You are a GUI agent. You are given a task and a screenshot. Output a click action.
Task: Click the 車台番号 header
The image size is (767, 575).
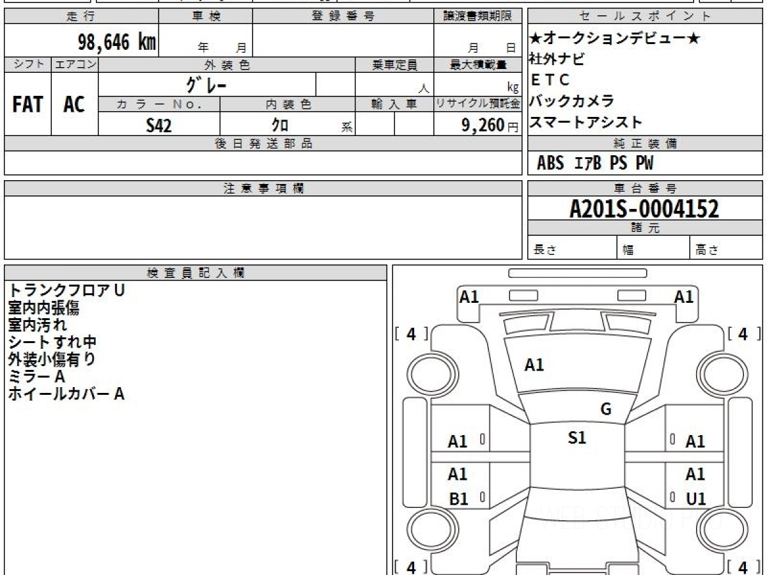(645, 188)
